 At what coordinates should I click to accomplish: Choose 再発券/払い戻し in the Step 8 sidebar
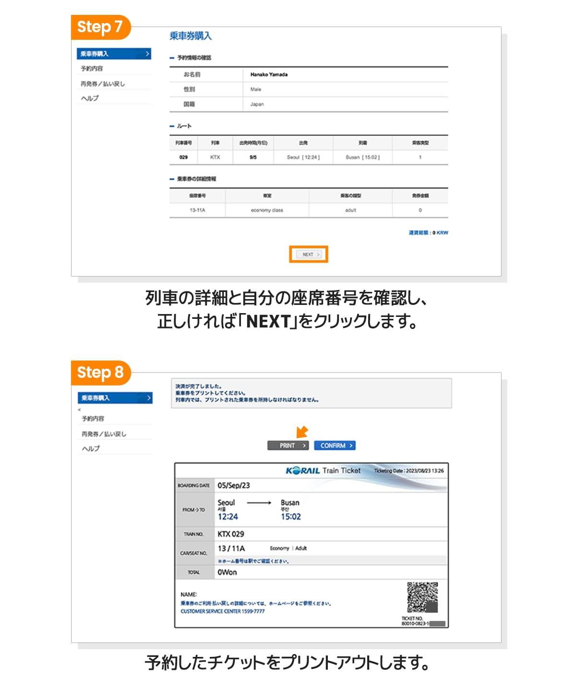[104, 434]
